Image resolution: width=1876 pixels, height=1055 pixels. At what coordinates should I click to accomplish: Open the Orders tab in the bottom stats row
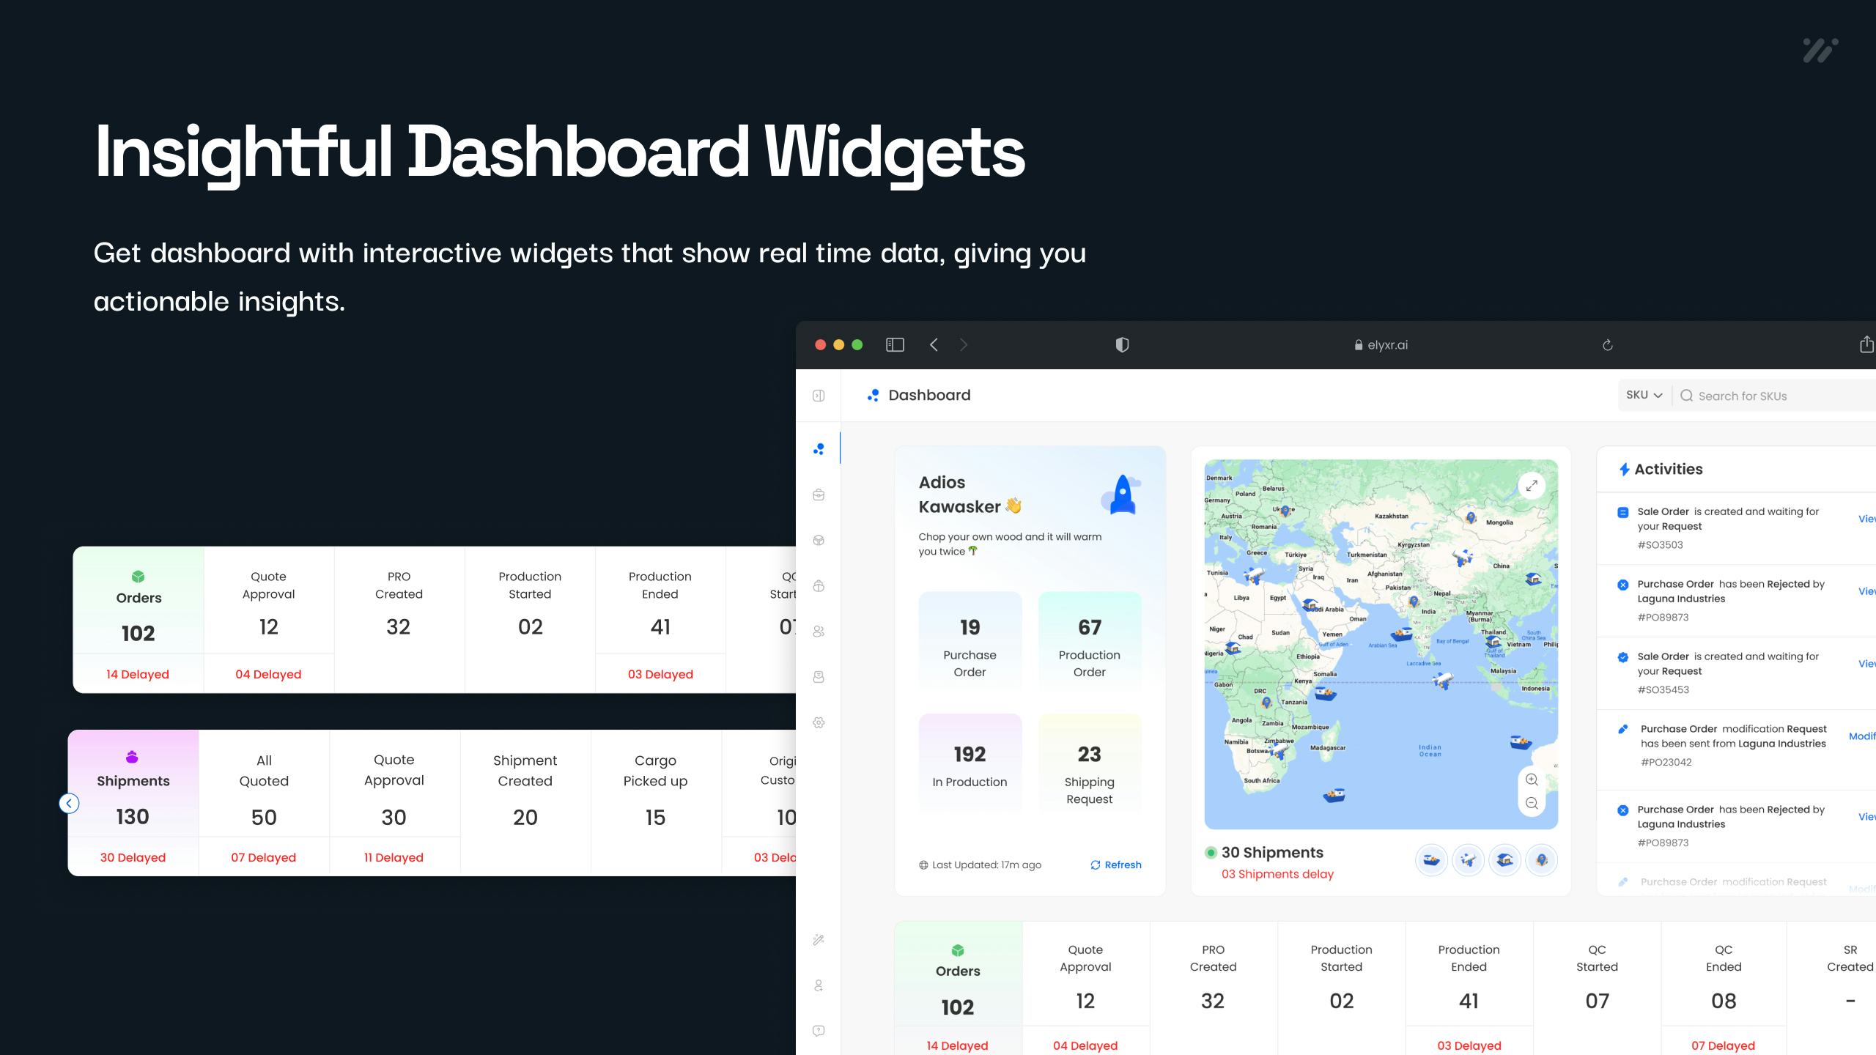[x=958, y=982]
